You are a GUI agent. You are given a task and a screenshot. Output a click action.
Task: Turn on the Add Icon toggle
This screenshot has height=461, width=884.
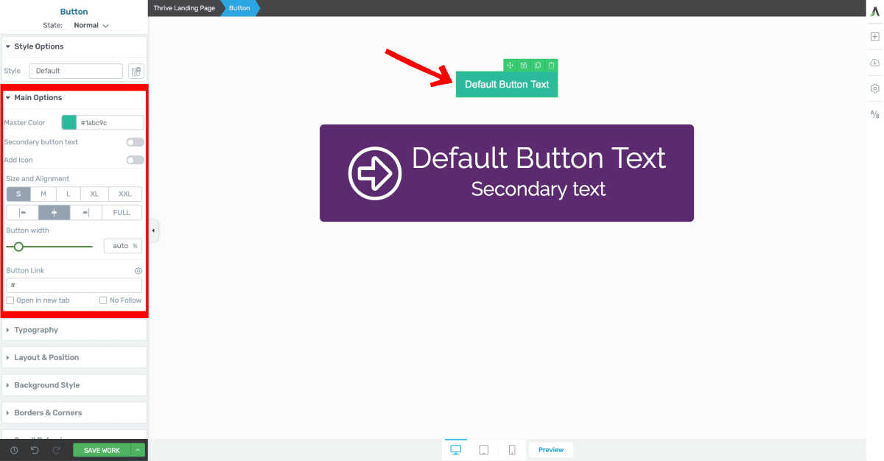coord(135,160)
